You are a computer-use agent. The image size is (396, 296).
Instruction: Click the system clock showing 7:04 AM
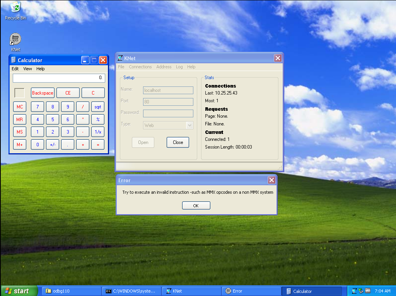click(x=382, y=291)
